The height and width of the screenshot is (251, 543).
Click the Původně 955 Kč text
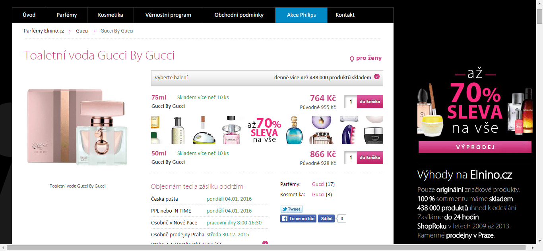point(318,107)
